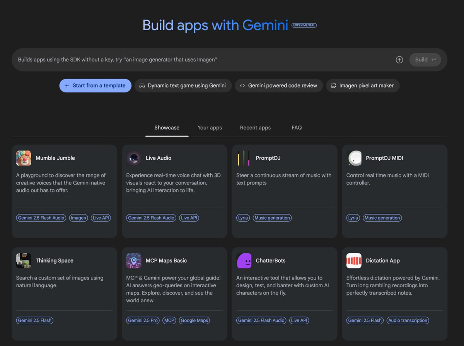Click the Audio transcription tag

(408, 320)
